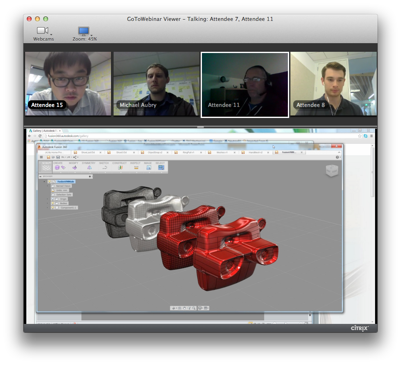Click the Undo arrow icon

pos(63,157)
